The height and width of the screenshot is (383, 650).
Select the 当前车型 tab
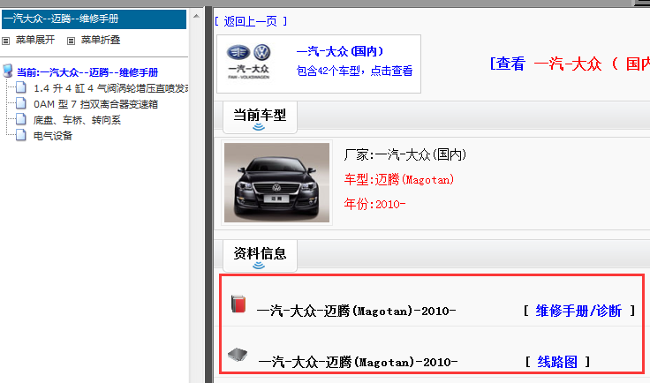pos(260,117)
